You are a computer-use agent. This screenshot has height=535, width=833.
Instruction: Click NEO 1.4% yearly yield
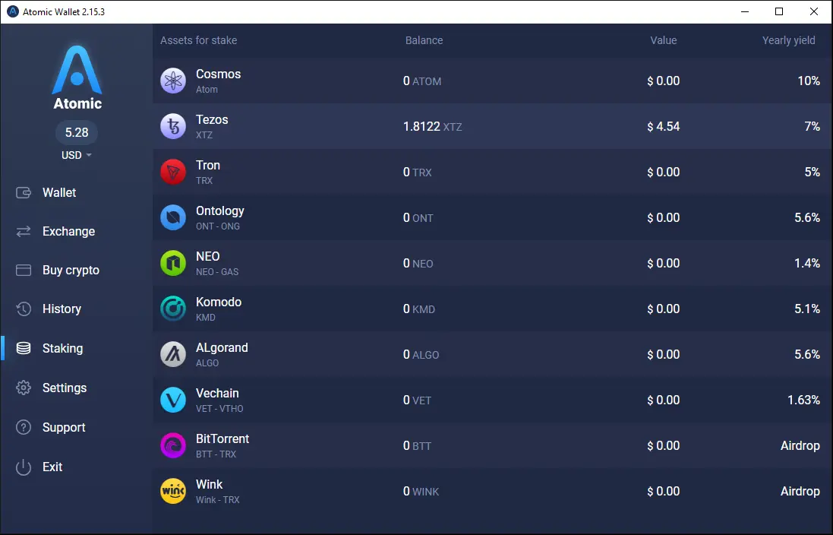pos(807,263)
